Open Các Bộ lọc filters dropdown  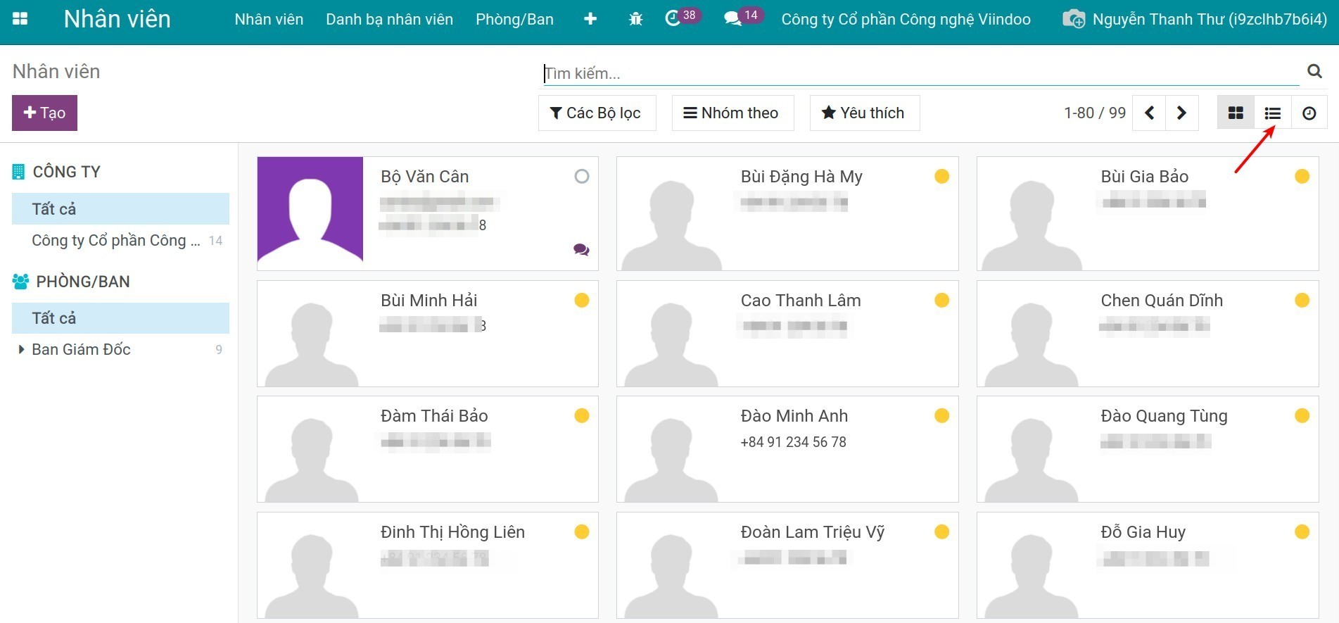click(597, 113)
